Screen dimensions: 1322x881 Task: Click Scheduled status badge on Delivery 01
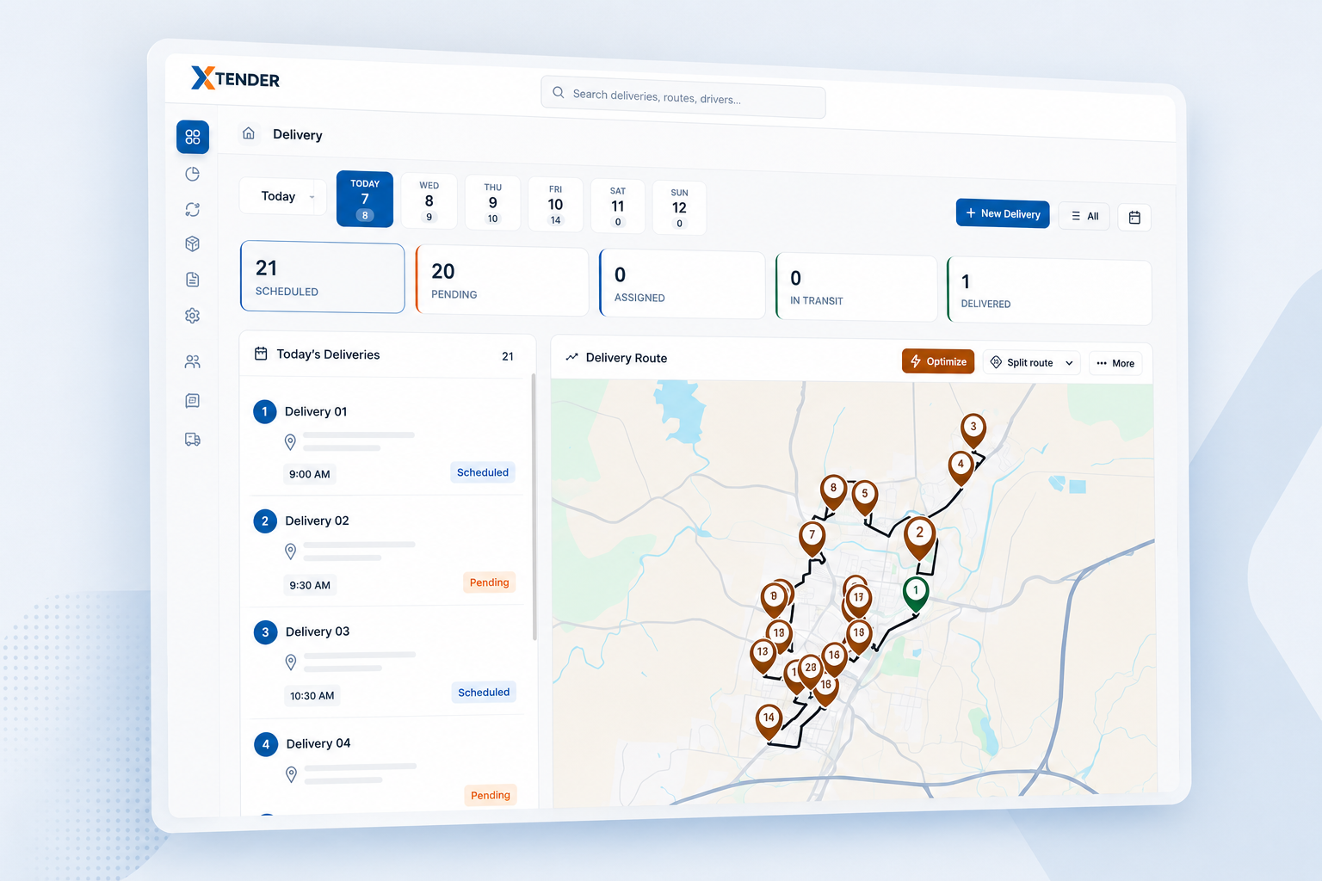pos(483,472)
